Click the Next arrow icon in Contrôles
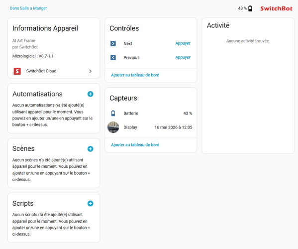298x249 pixels. tap(113, 43)
